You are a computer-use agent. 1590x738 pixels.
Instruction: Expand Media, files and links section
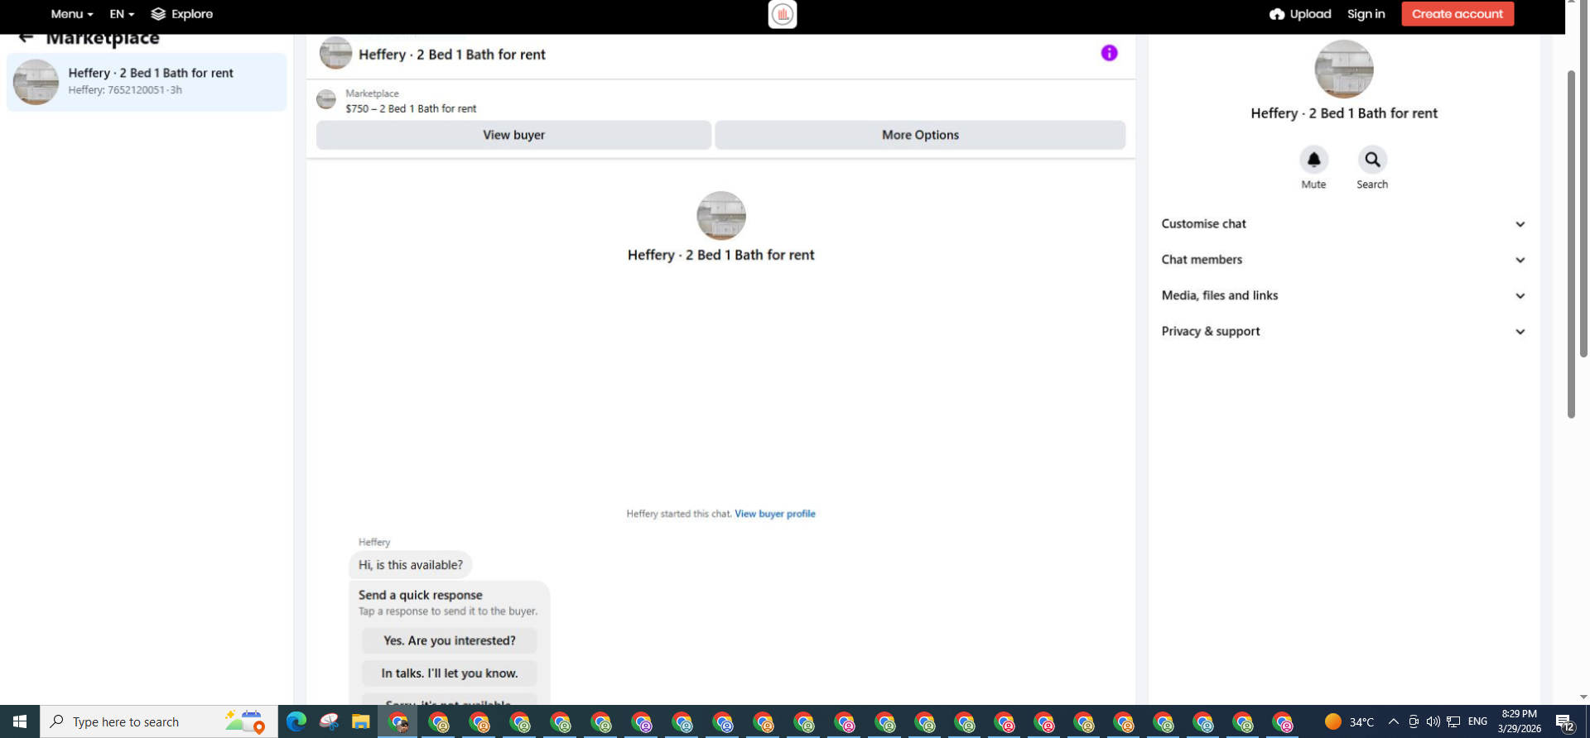click(x=1343, y=295)
